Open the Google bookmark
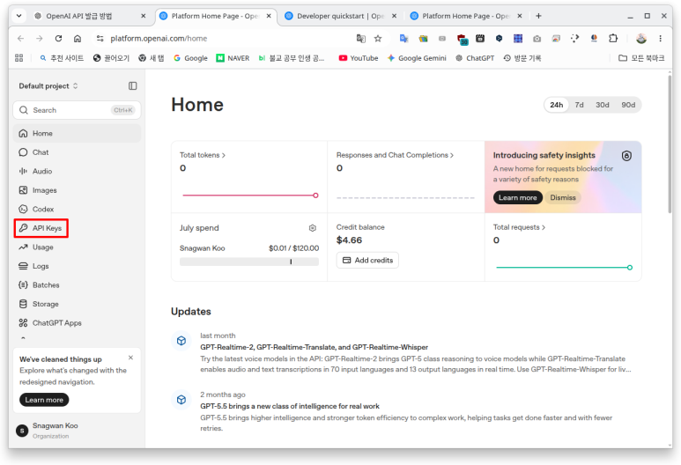681x465 pixels. click(190, 58)
